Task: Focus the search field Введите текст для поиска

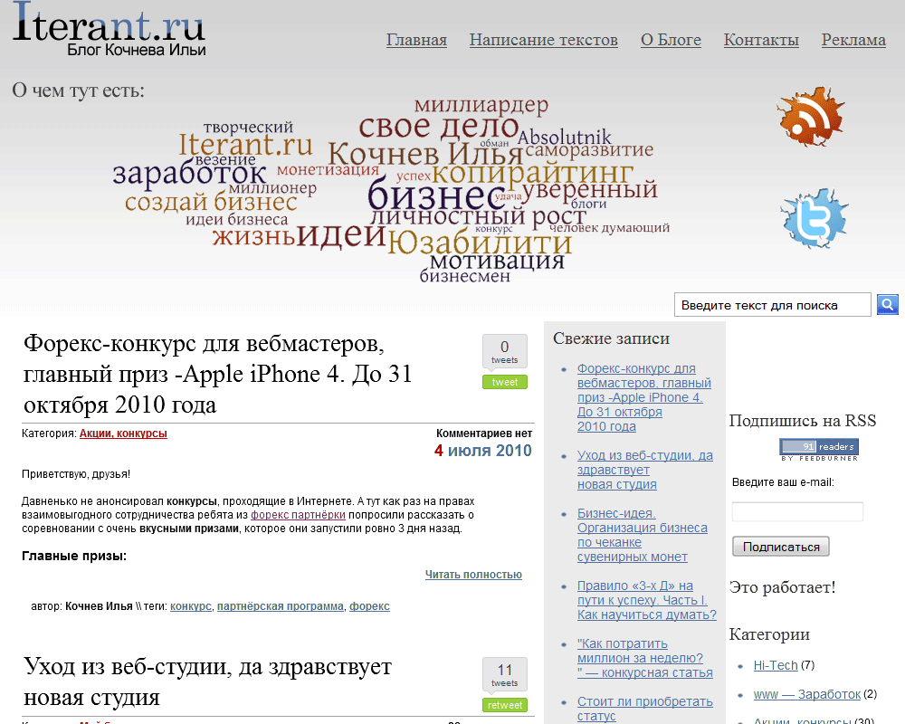Action: coord(772,305)
